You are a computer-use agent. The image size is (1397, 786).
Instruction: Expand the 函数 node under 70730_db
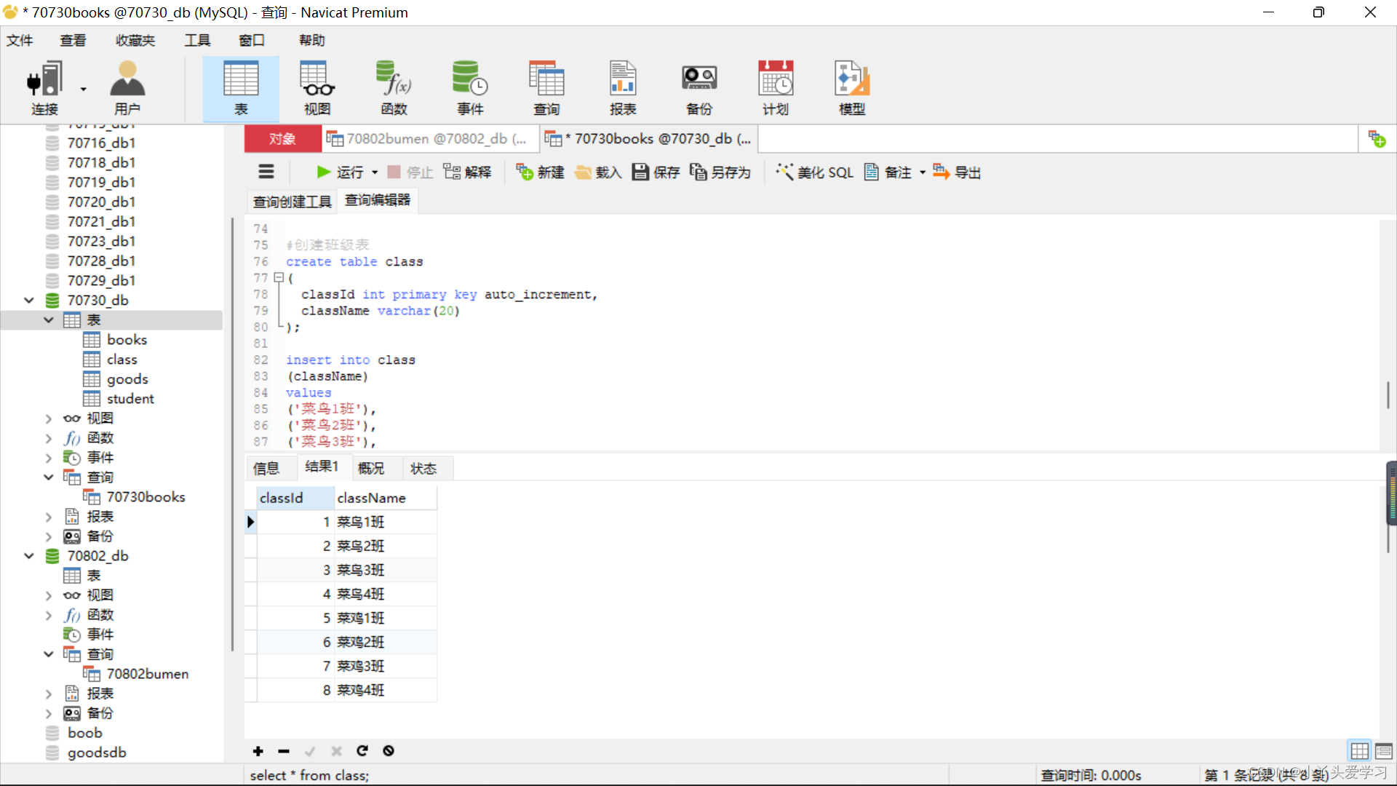49,438
